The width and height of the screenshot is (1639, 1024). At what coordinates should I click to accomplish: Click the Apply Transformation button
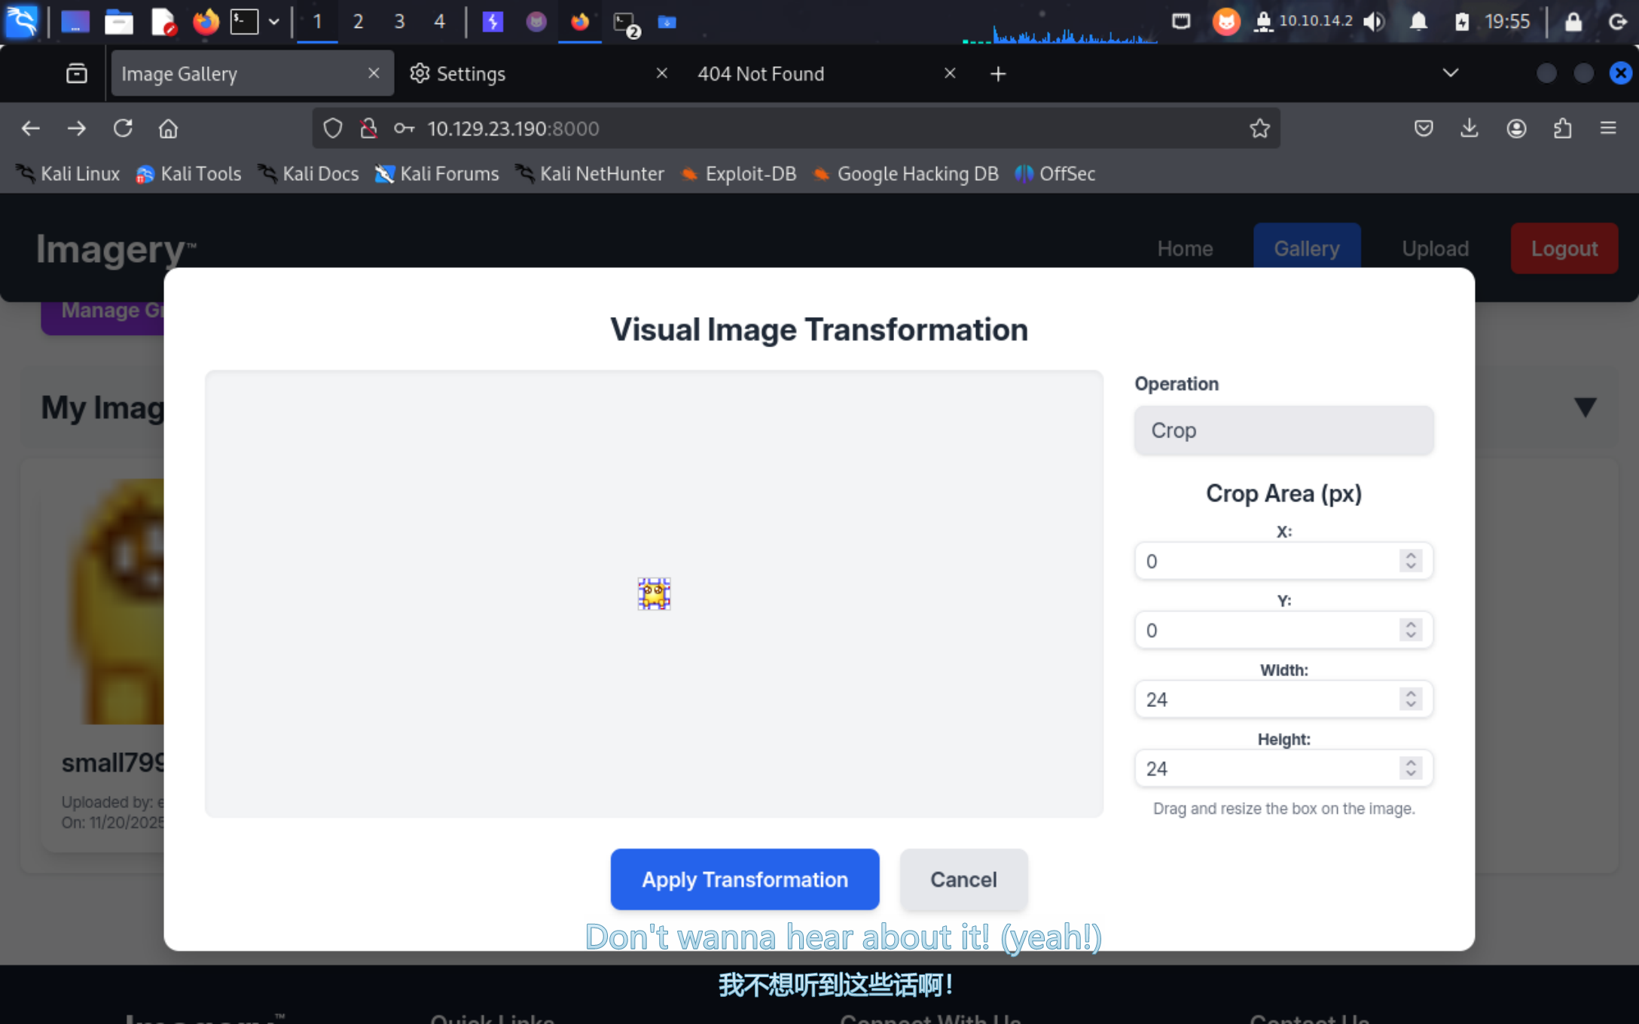(744, 879)
